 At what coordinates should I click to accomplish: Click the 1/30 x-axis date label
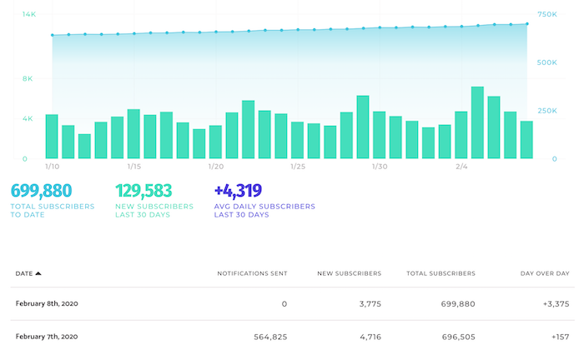tap(380, 167)
